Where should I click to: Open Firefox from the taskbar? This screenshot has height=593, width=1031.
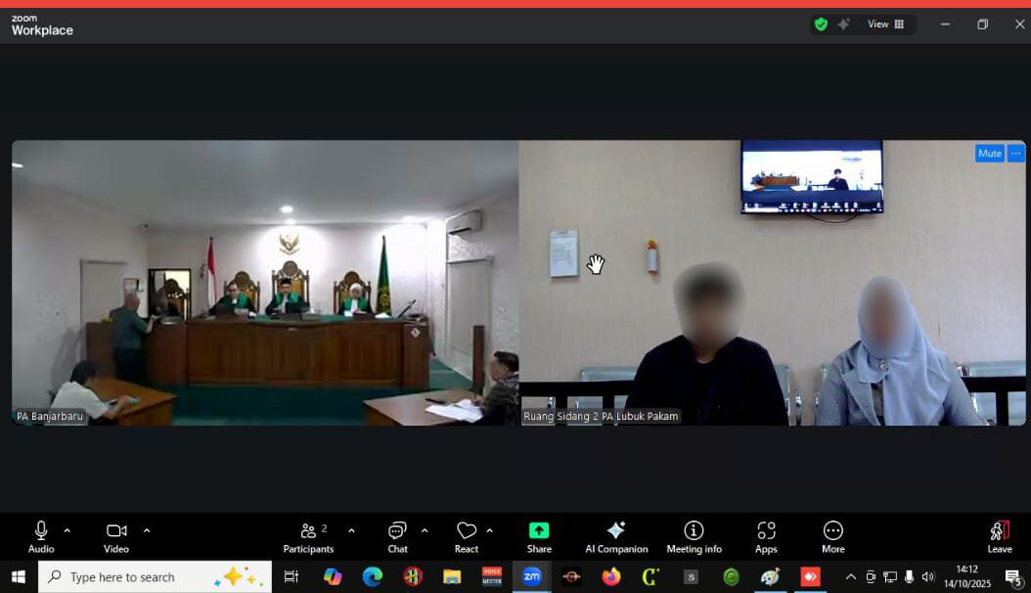[611, 577]
